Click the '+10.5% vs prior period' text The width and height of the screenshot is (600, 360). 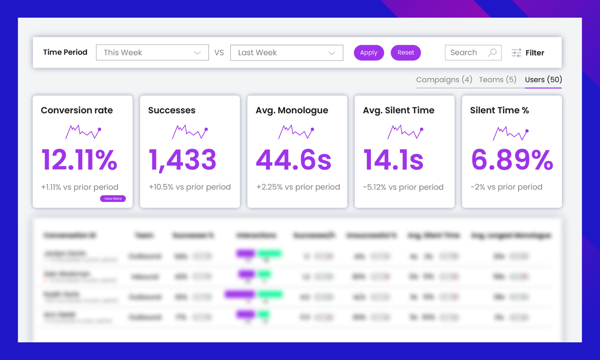[x=190, y=187]
